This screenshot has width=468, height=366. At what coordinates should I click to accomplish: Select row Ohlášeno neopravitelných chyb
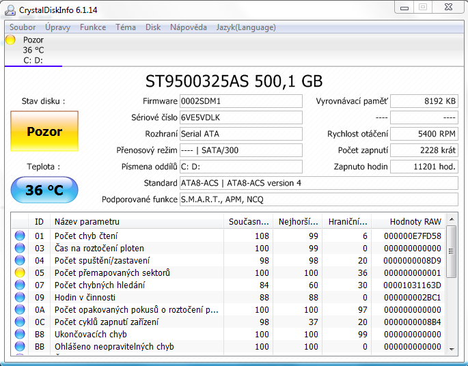coord(228,346)
